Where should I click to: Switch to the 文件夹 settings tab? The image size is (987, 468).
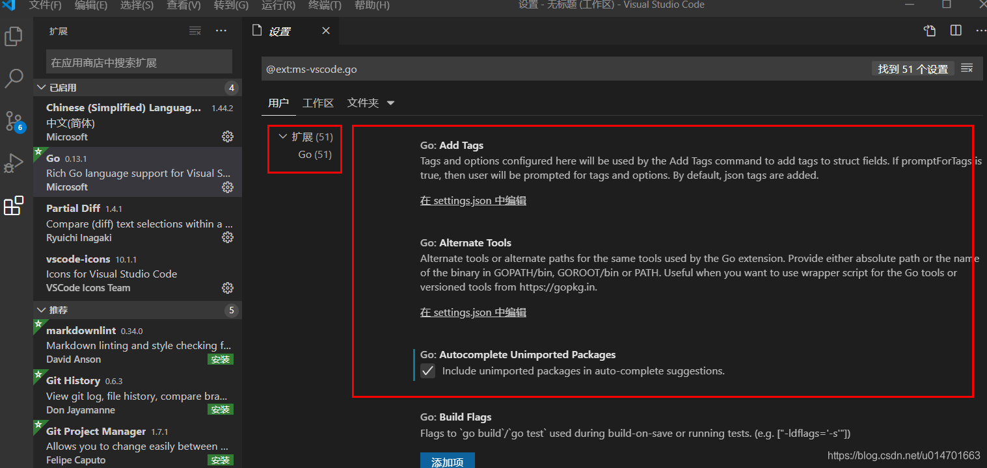click(363, 103)
